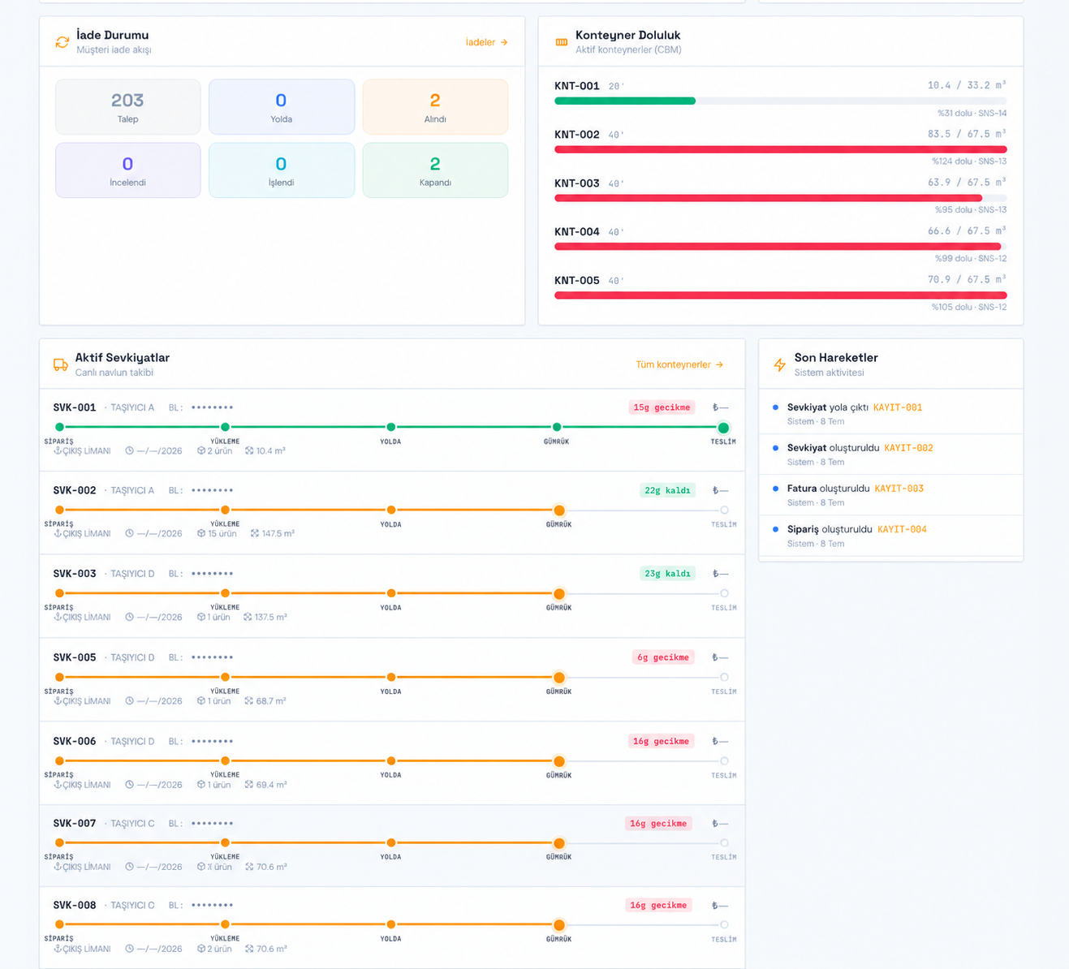
Task: Select the 203 Talep card
Action: click(x=128, y=107)
